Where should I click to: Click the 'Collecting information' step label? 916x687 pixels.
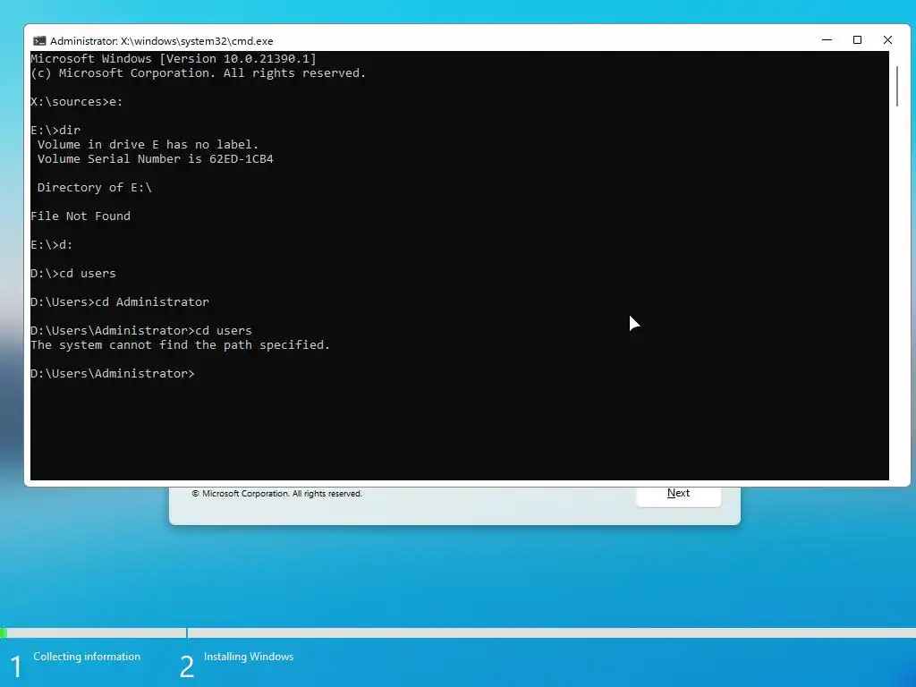click(87, 657)
